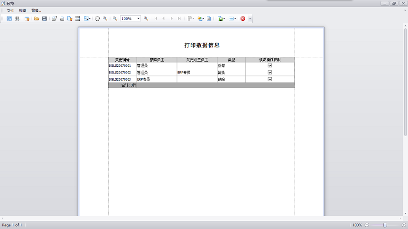Open the Scale dropdown arrow
The height and width of the screenshot is (229, 408).
coord(90,18)
